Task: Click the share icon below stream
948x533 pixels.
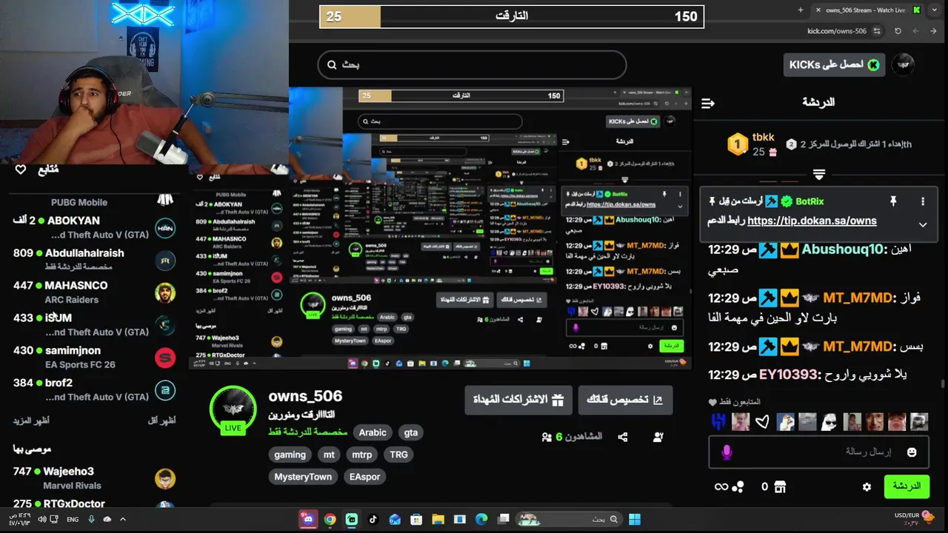Action: (x=623, y=438)
